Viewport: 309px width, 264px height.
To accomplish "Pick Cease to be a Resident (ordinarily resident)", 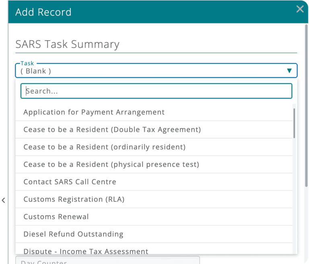I will [x=104, y=147].
